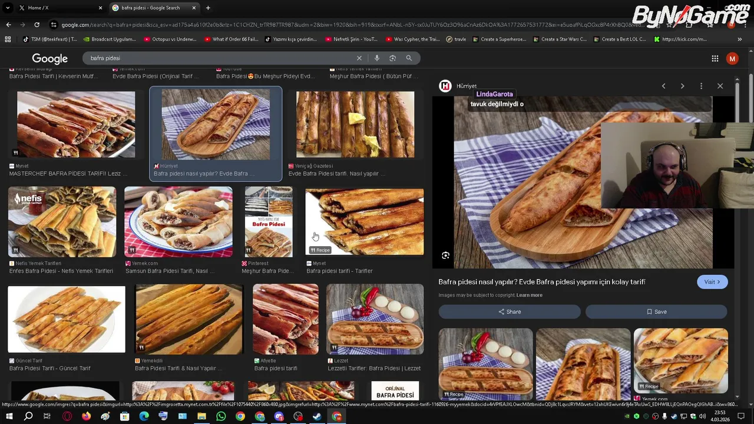Open travle bookmark
The height and width of the screenshot is (424, 754).
pos(456,39)
